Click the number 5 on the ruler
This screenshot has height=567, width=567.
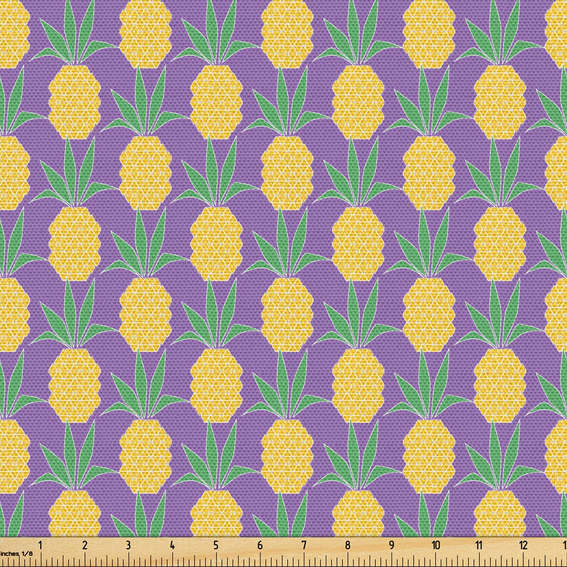click(x=216, y=545)
